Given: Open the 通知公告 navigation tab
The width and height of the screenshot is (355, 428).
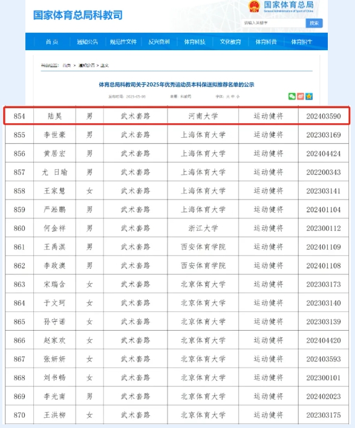Looking at the screenshot, I should [x=87, y=42].
